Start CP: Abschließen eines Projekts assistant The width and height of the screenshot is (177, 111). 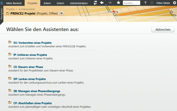coord(33,103)
